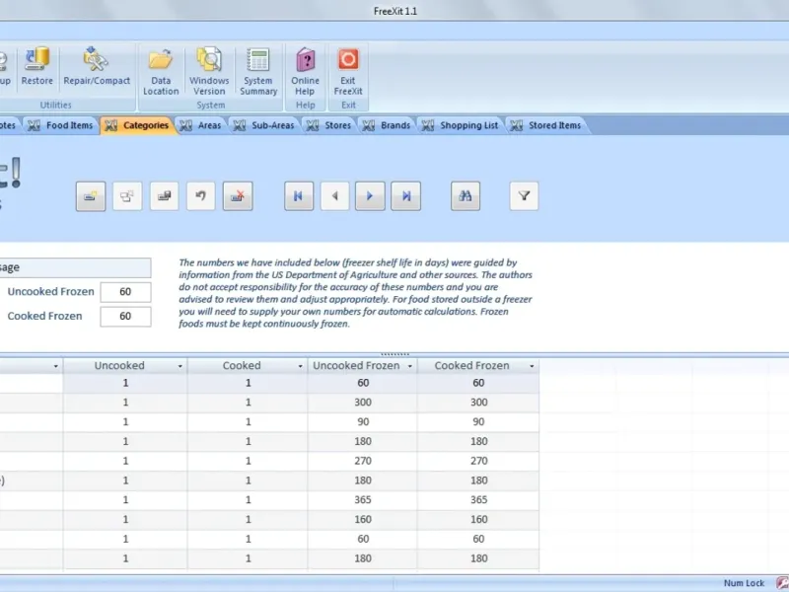Open the Cooked column filter dropdown

300,366
